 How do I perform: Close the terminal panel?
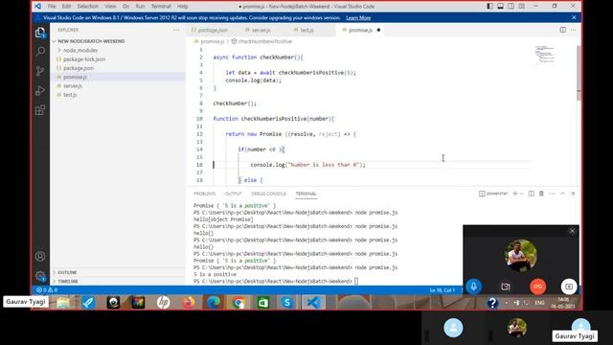coord(573,194)
